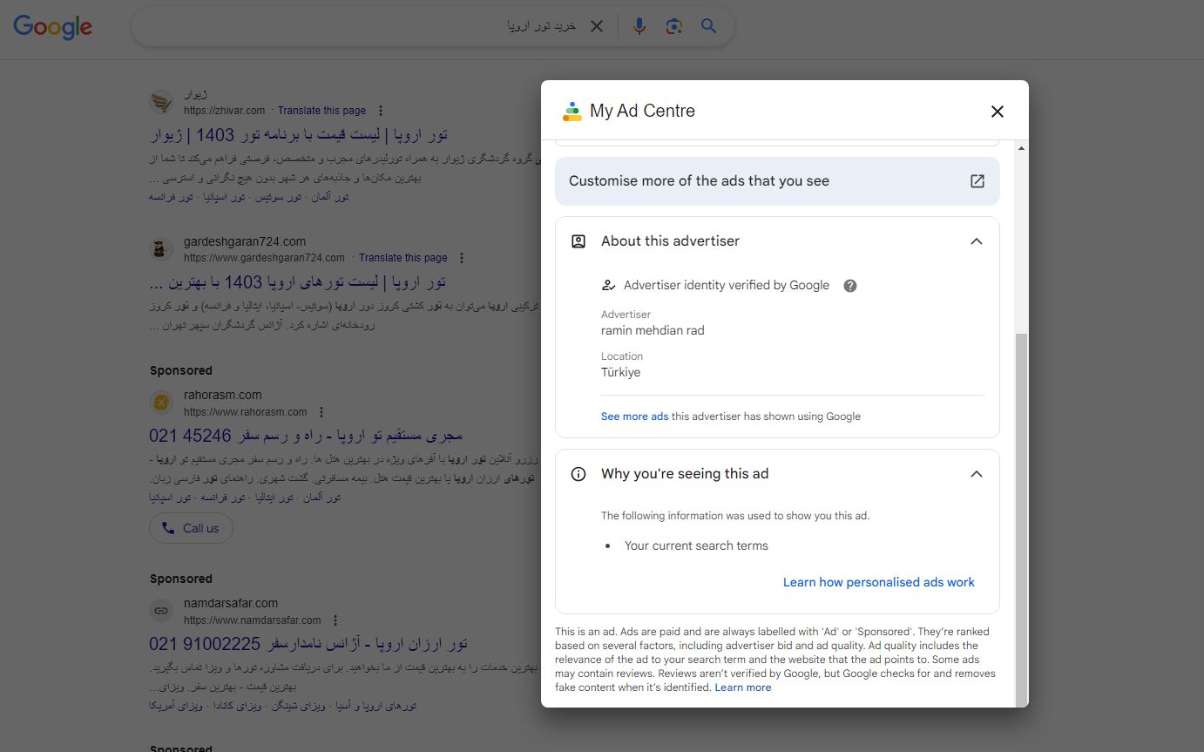Image resolution: width=1204 pixels, height=752 pixels.
Task: Click the About this advertiser person icon
Action: (x=578, y=241)
